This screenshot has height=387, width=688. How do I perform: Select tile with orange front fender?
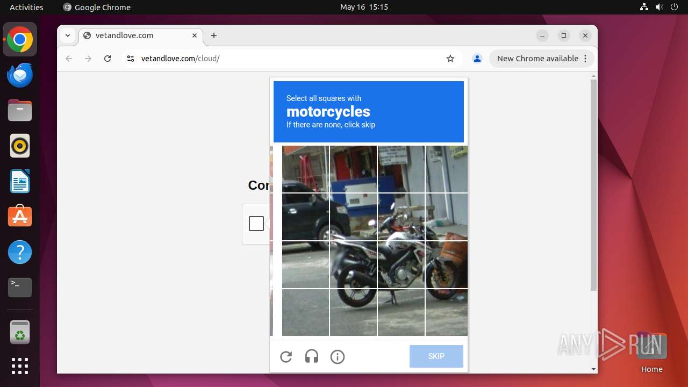click(x=447, y=264)
